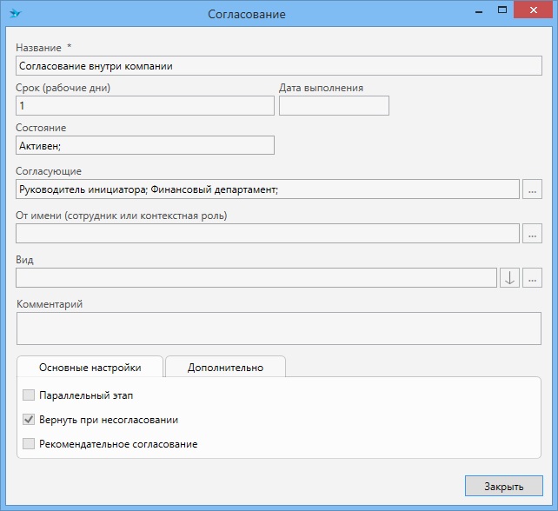
Task: Focus the Название text field
Action: point(278,65)
